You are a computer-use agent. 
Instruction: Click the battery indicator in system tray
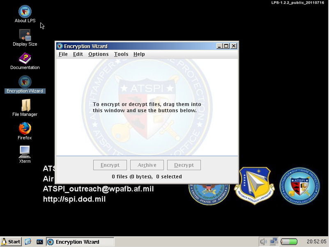click(289, 242)
